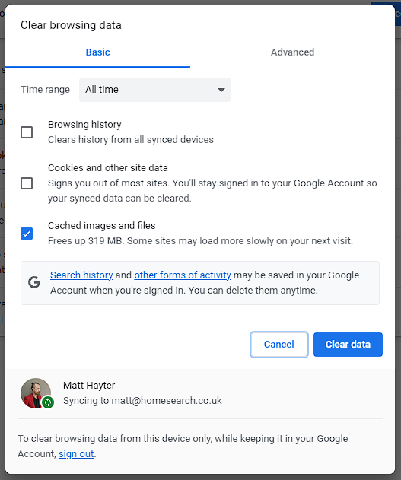Viewport: 401px width, 480px height.
Task: Click Matt Hayter's profile avatar
Action: coord(36,393)
